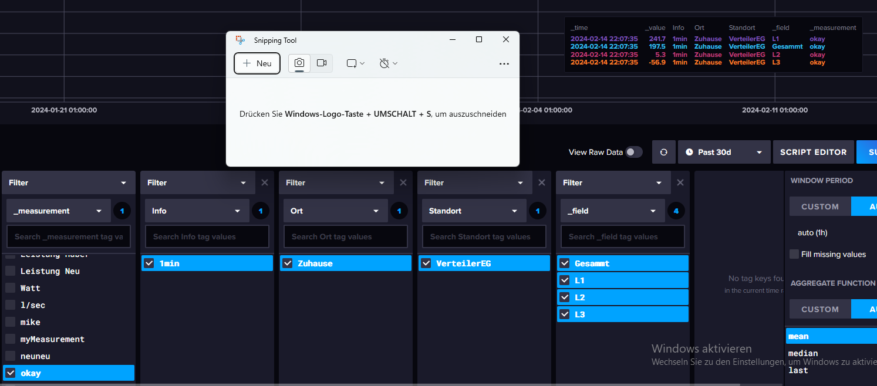Check the Leistung Neu measurement
Viewport: 877px width, 386px height.
11,271
